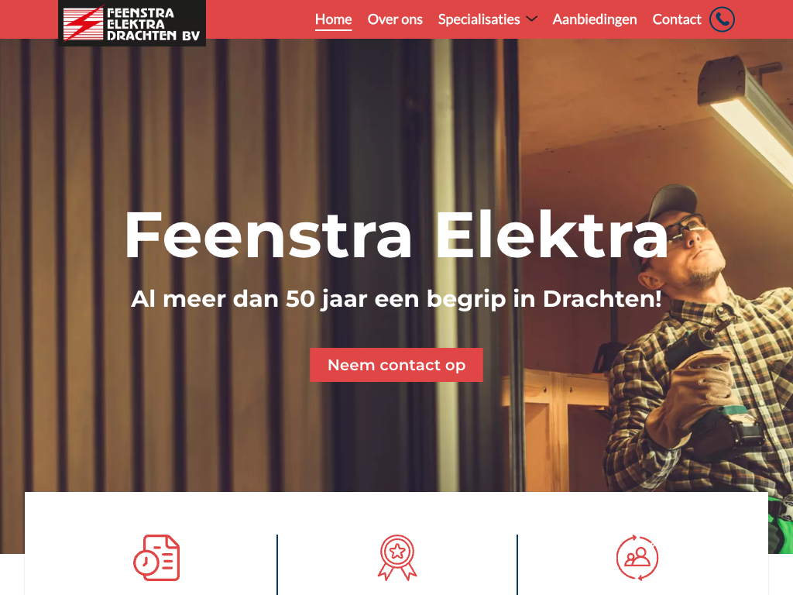The width and height of the screenshot is (793, 595).
Task: Open the Aanbiedingen page
Action: [594, 19]
